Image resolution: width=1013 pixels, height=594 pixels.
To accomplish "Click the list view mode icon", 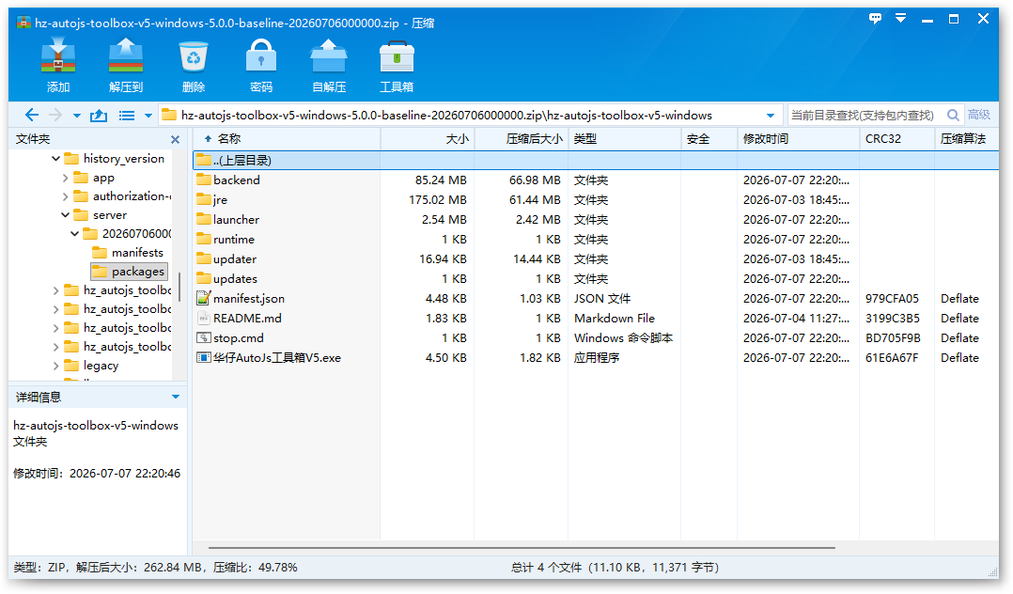I will pyautogui.click(x=127, y=116).
